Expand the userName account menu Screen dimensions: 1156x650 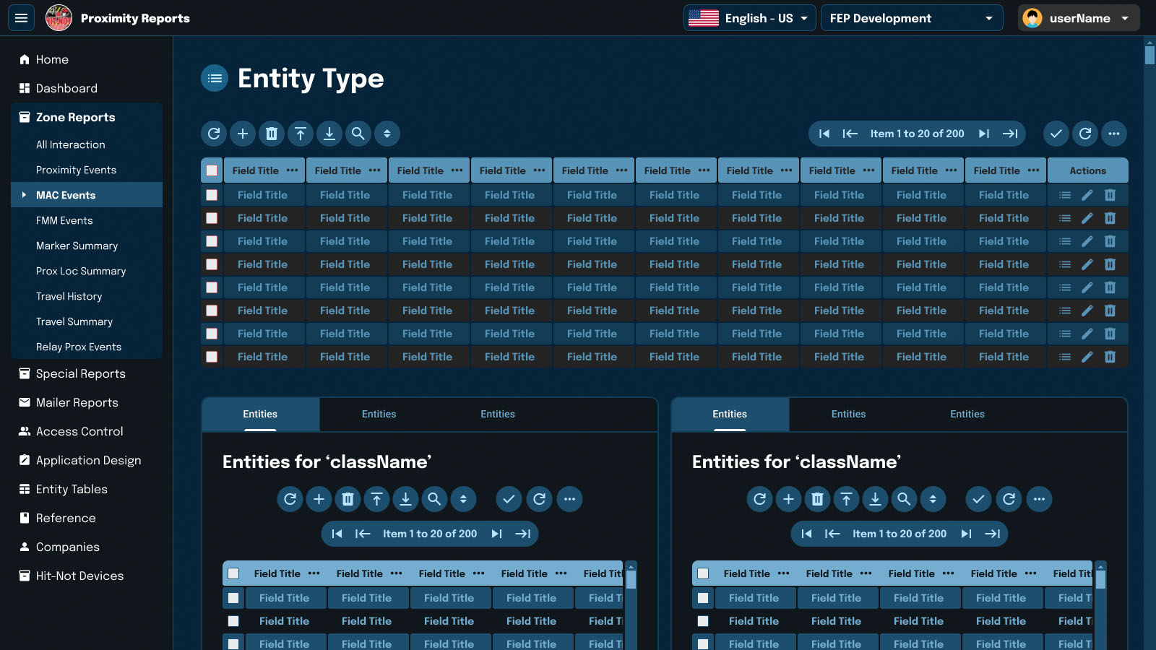[x=1078, y=18]
